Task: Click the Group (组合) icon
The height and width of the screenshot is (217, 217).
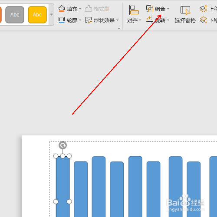Action: (x=150, y=9)
